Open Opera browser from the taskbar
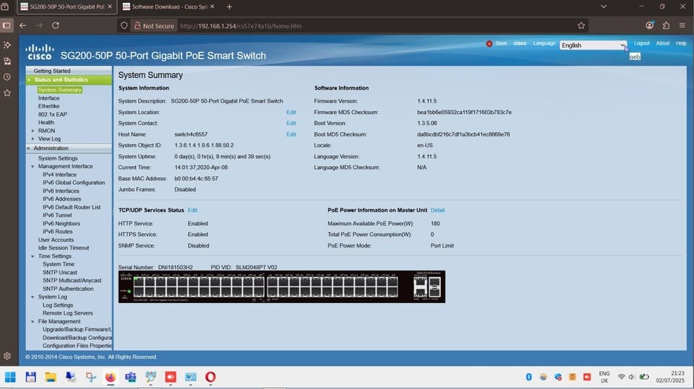The image size is (694, 389). [x=210, y=377]
